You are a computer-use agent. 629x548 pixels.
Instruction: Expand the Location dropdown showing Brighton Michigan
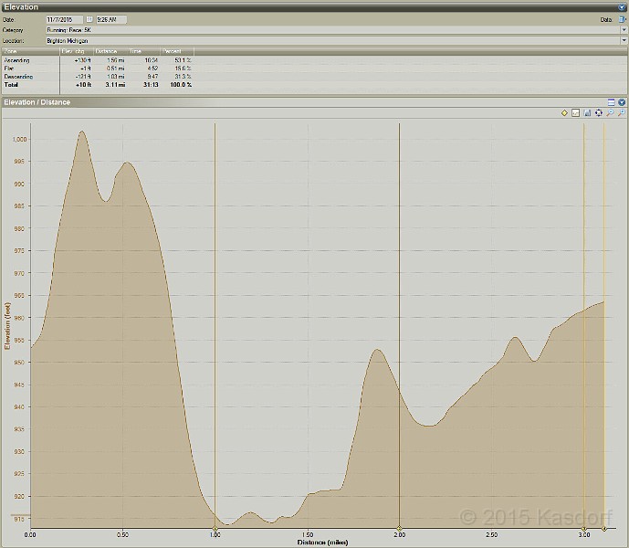(x=624, y=41)
